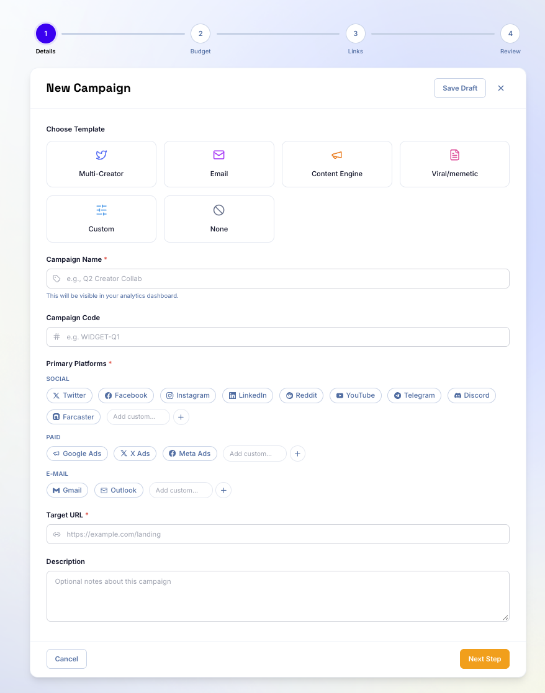Select the Google Ads paid chip
The width and height of the screenshot is (545, 693).
77,454
